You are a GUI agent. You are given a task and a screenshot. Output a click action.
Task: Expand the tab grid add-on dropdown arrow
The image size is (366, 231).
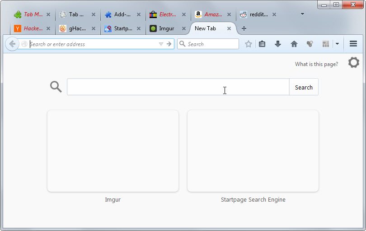(x=337, y=44)
